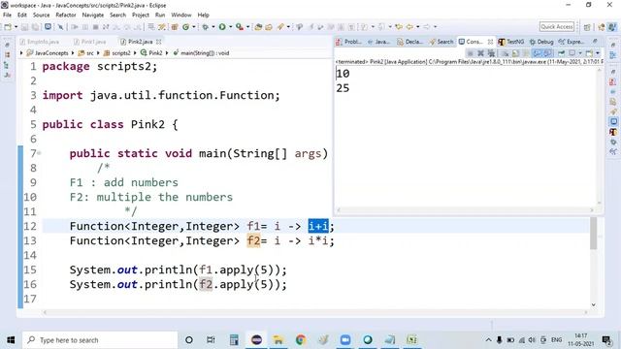621x349 pixels.
Task: Click the Save All toolbar icon
Action: (x=35, y=27)
